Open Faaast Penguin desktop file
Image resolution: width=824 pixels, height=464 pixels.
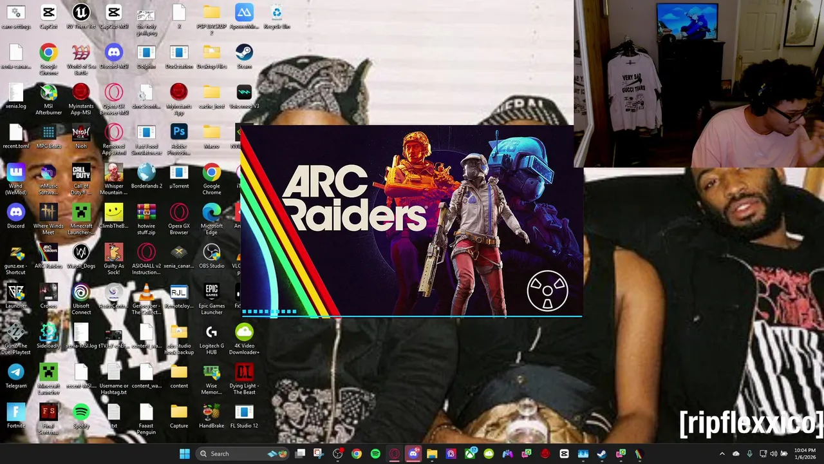[146, 419]
